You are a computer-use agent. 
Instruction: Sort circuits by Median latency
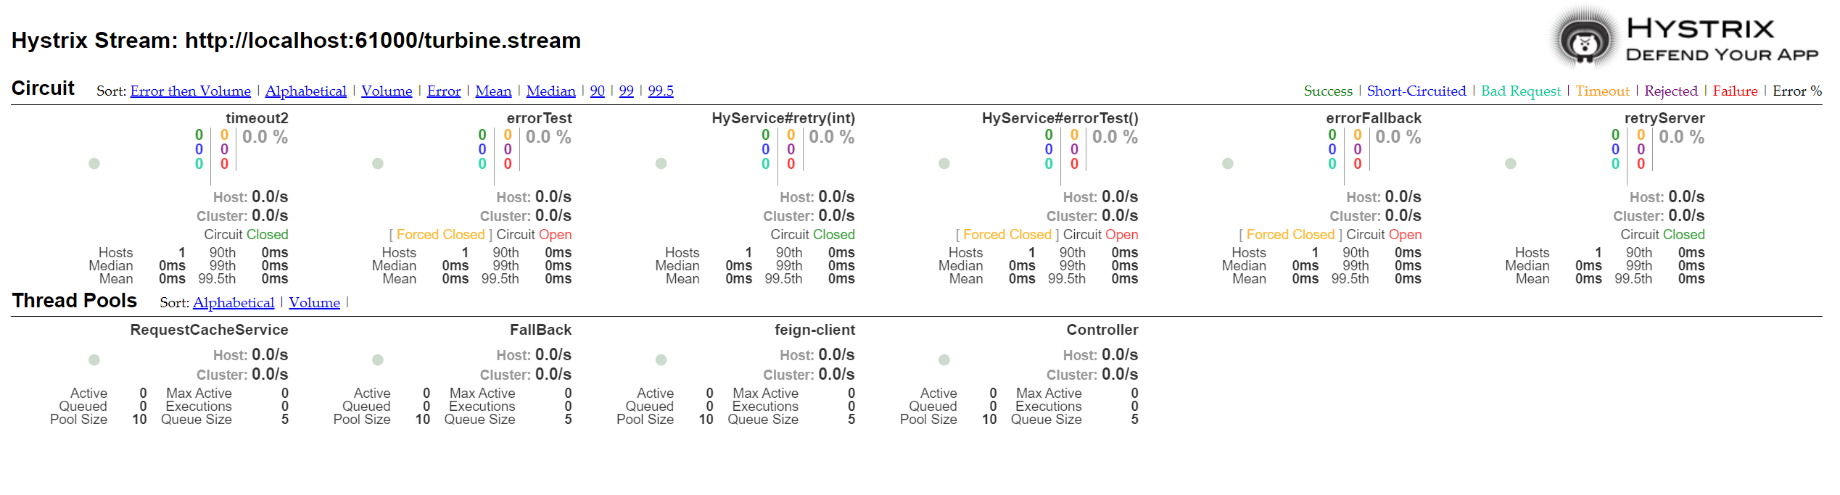[x=550, y=91]
